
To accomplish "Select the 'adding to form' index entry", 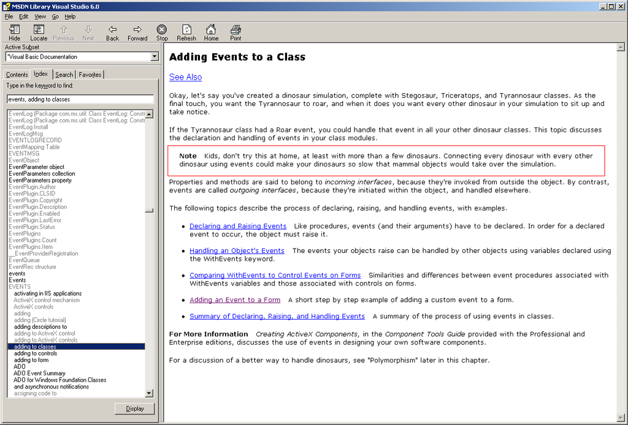I will (x=31, y=360).
